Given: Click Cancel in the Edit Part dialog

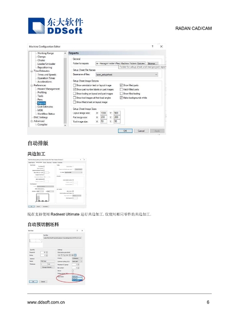Looking at the screenshot, I should pyautogui.click(x=43, y=282).
